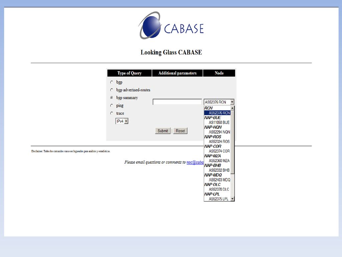The height and width of the screenshot is (257, 342).
Task: Choose AS52374 COR in the node list
Action: tap(217, 151)
